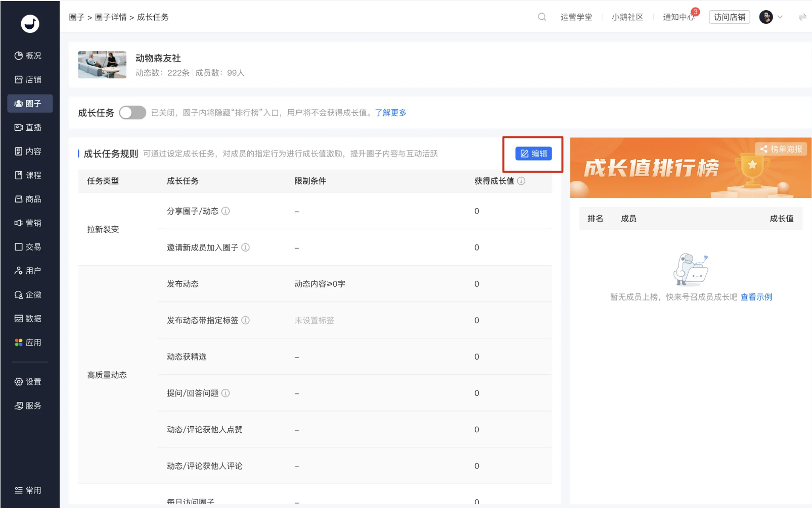Viewport: 812px width, 508px height.
Task: Click the 了解更多 link
Action: (x=390, y=113)
